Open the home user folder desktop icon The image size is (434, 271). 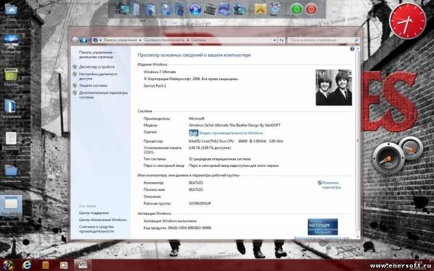point(11,12)
